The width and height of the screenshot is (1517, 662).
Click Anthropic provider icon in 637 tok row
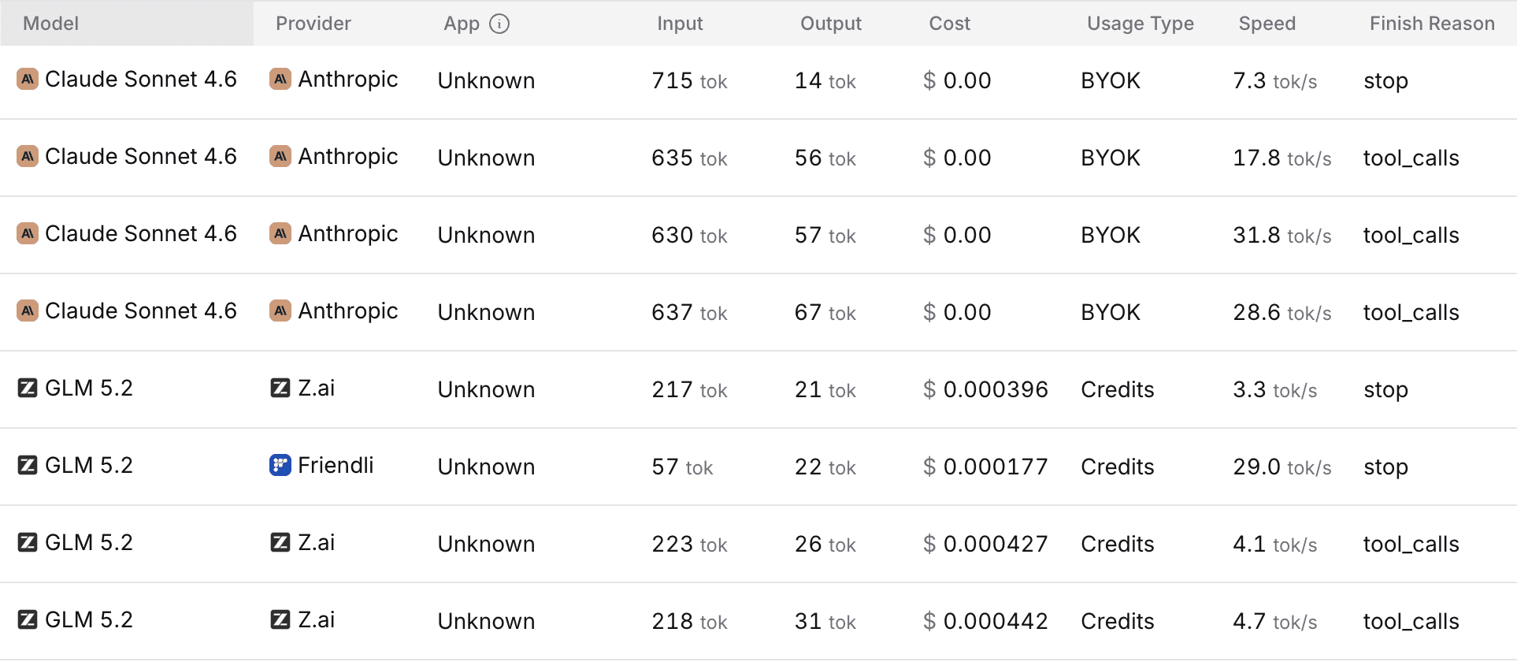coord(280,311)
